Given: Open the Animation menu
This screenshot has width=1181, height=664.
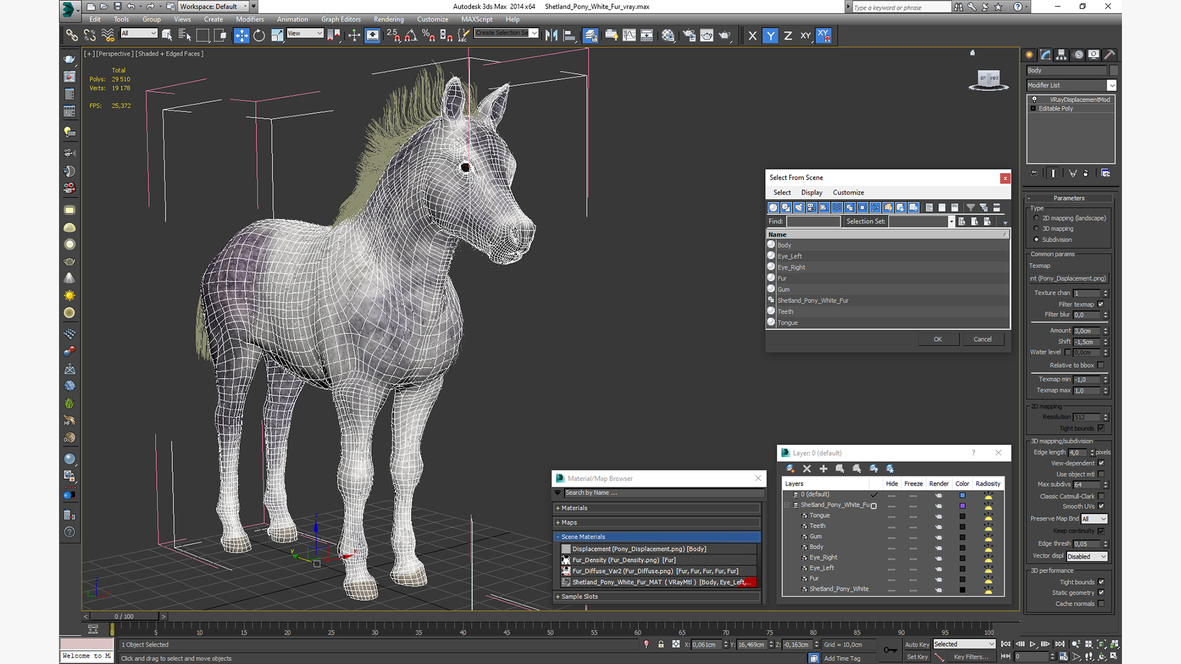Looking at the screenshot, I should pyautogui.click(x=292, y=19).
